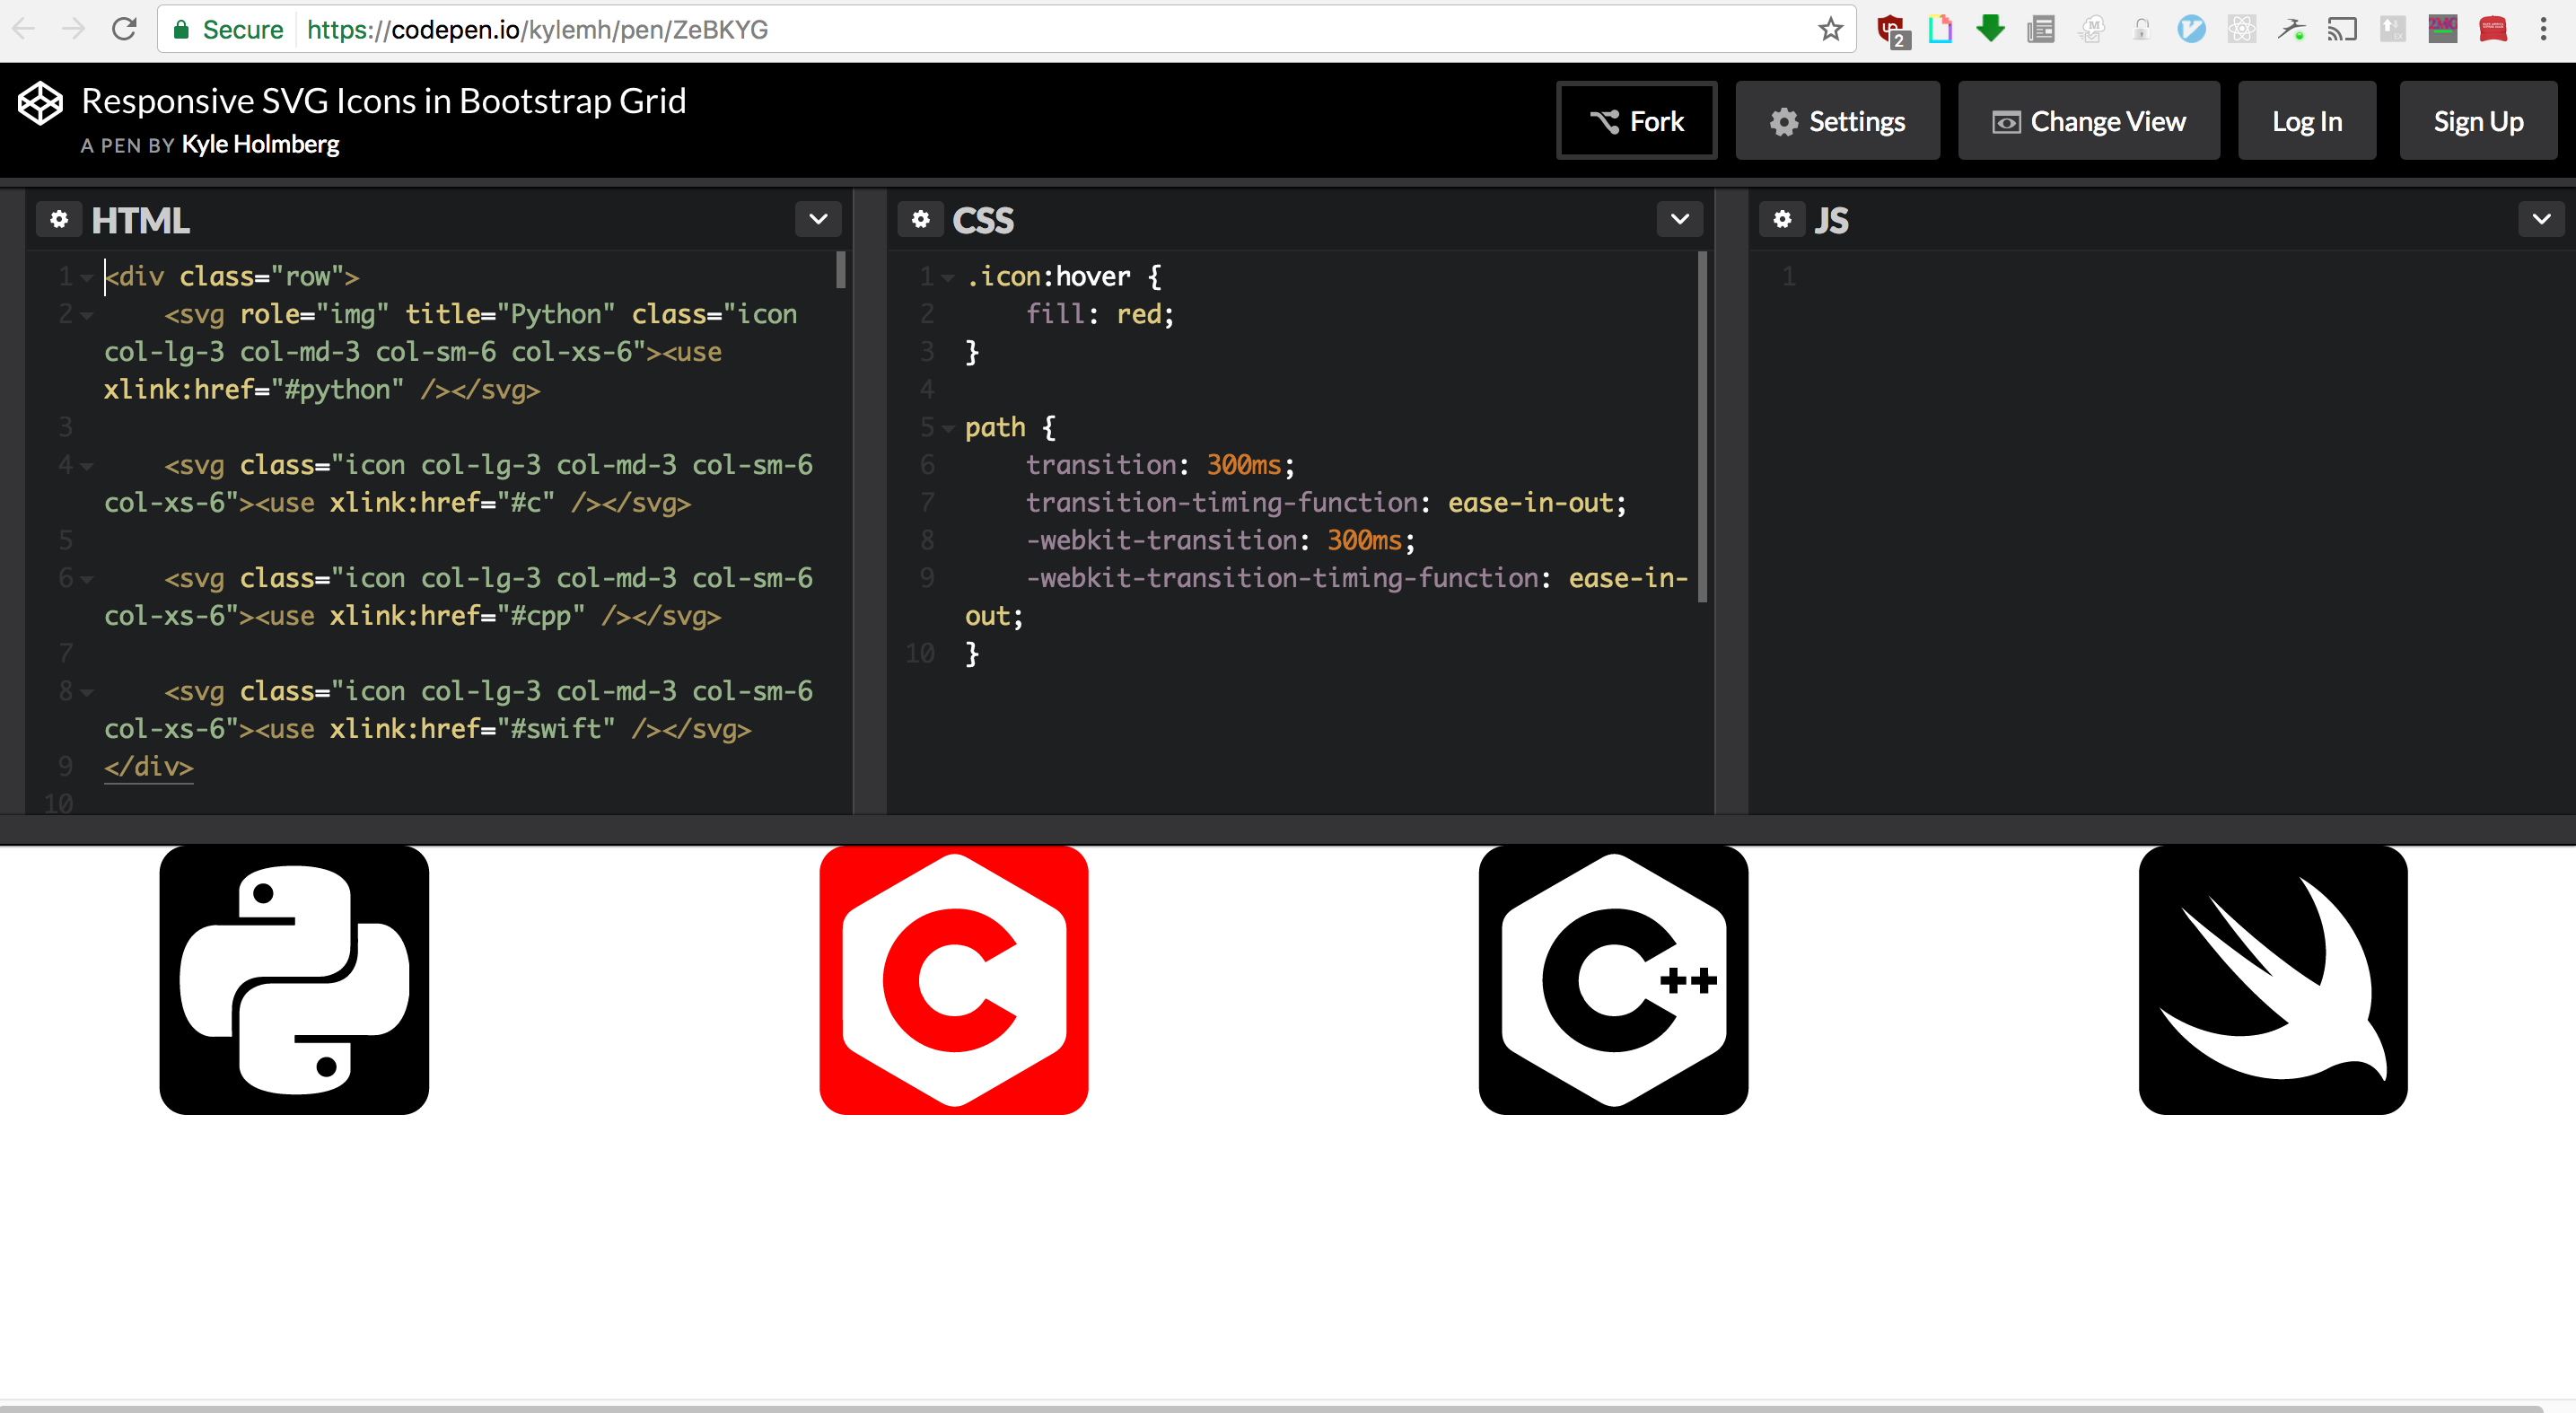The height and width of the screenshot is (1413, 2576).
Task: Fold the .icon:hover CSS rule
Action: click(948, 278)
